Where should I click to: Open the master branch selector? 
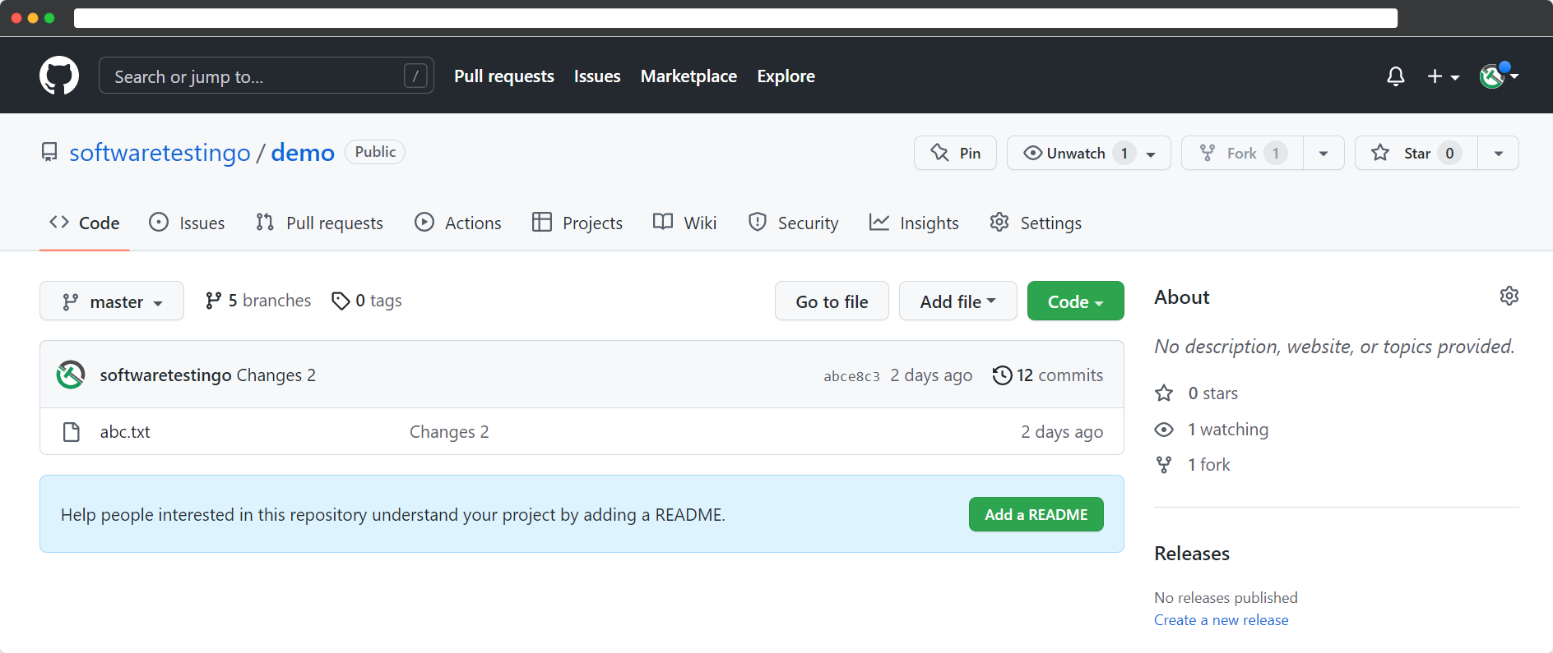pos(112,301)
